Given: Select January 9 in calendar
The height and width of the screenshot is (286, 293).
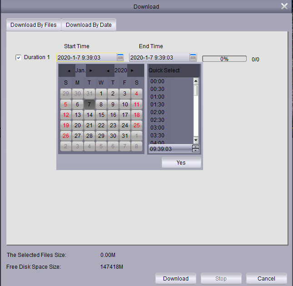Looking at the screenshot, I should tap(113, 104).
